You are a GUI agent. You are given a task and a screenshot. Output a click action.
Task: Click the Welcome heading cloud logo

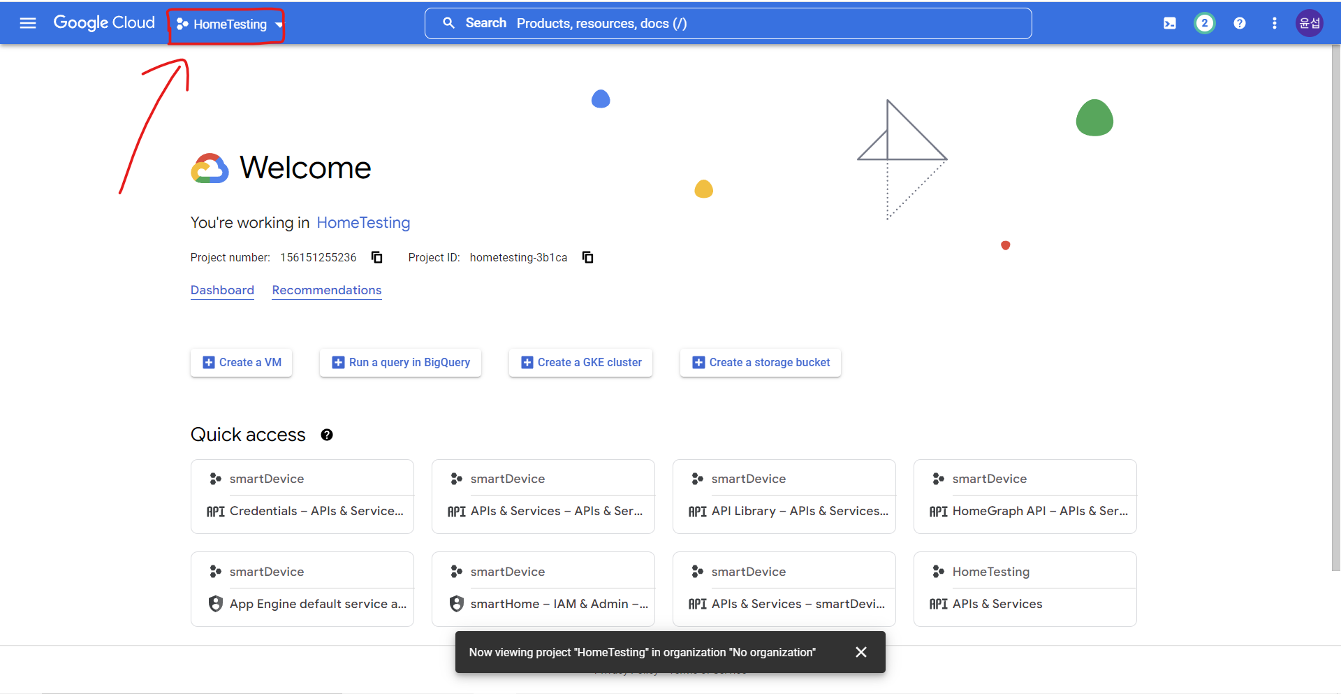click(210, 168)
